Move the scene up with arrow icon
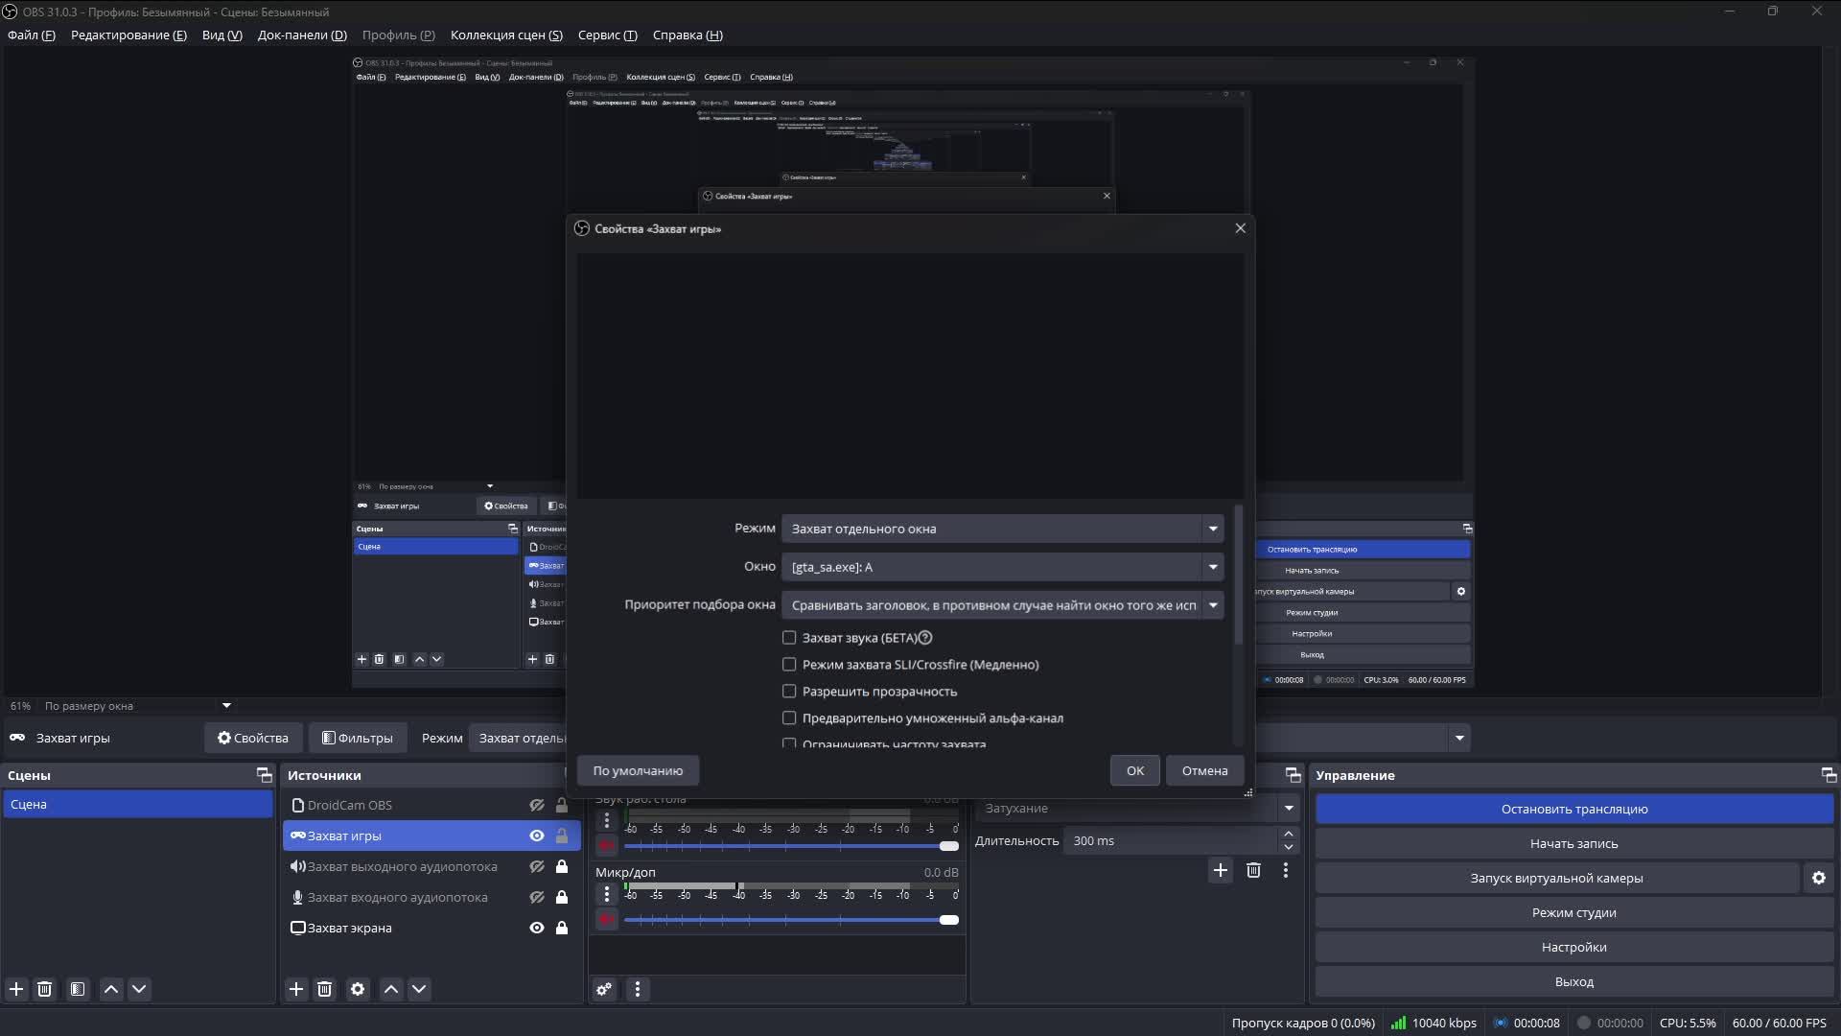This screenshot has width=1841, height=1036. coord(111,989)
